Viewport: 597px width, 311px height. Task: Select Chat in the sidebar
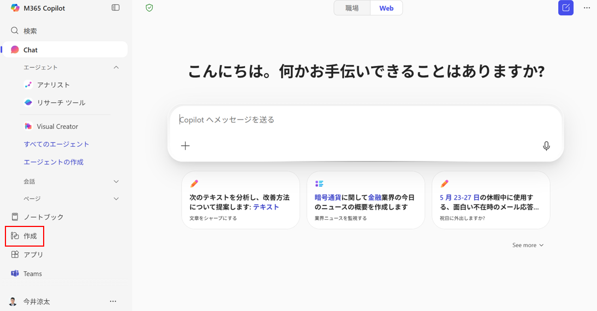point(65,50)
